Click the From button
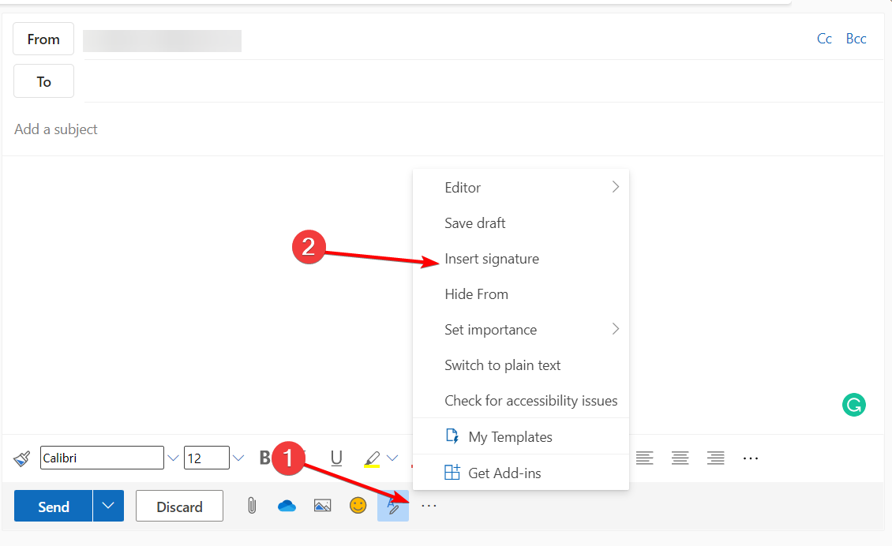The image size is (892, 546). tap(43, 39)
